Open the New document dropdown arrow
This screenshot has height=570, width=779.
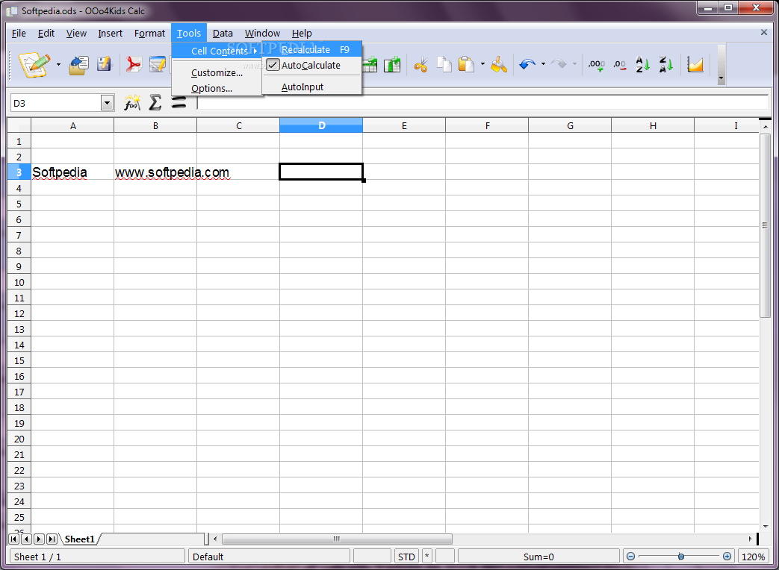tap(58, 64)
